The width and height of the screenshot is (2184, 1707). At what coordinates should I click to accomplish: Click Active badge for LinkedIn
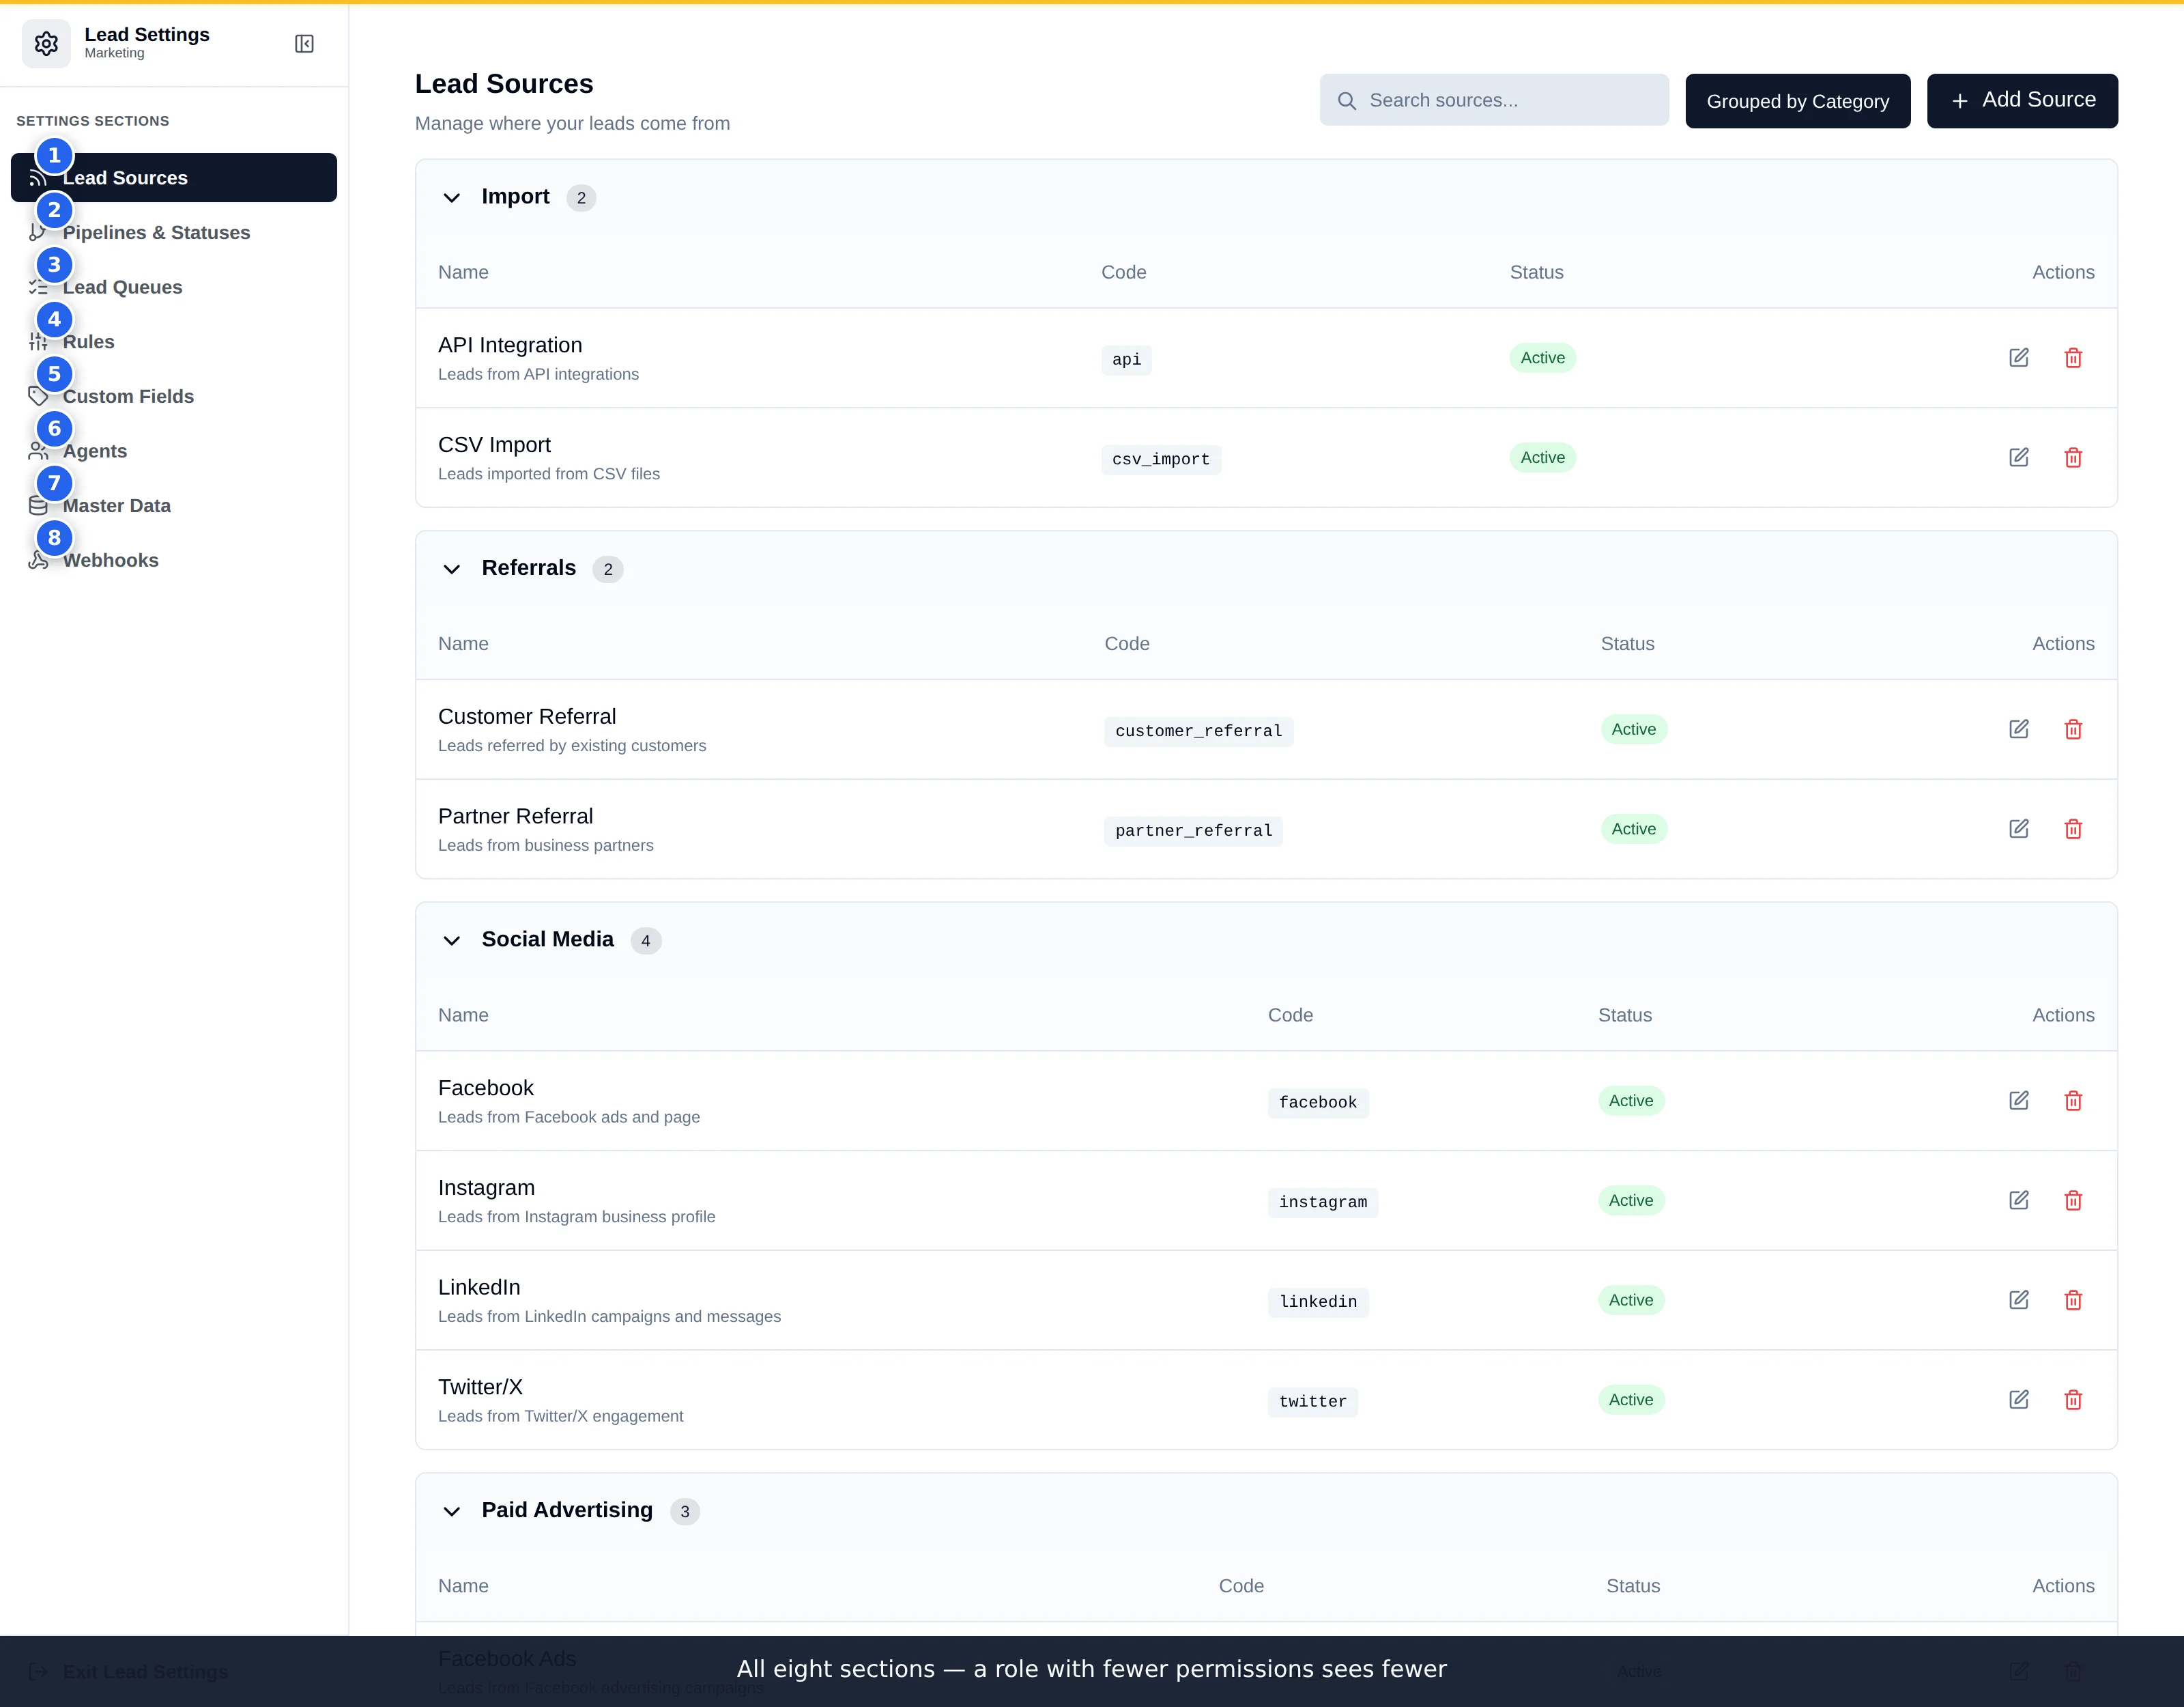tap(1631, 1300)
